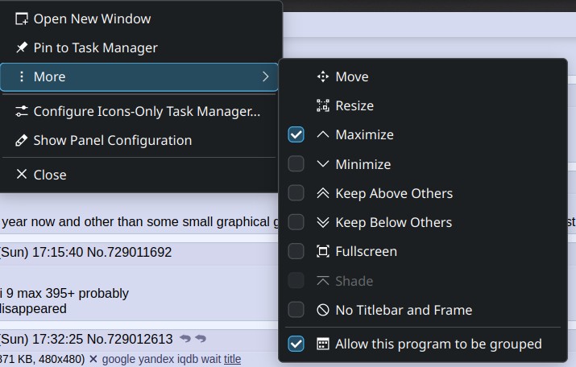Image resolution: width=576 pixels, height=367 pixels.
Task: Click the Move arrows icon
Action: point(323,76)
